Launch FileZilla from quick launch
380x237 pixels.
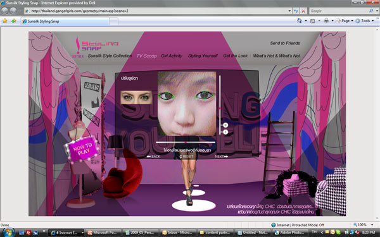[x=28, y=233]
